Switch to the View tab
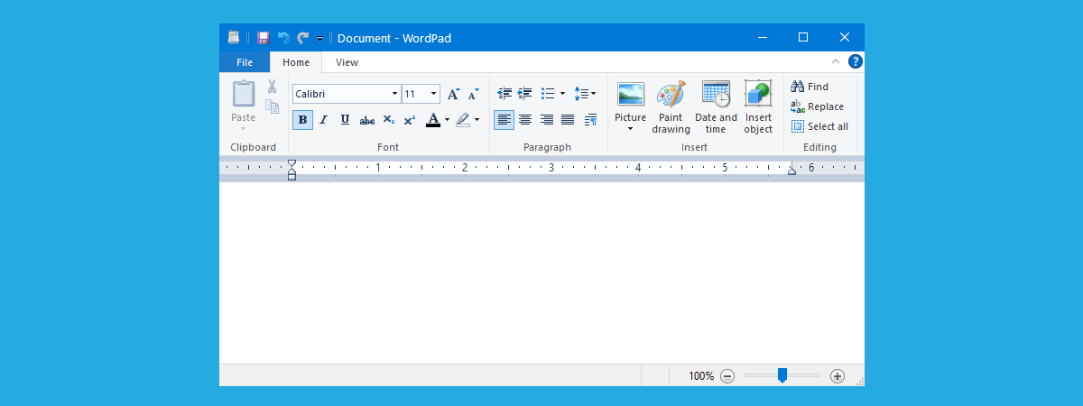 click(x=347, y=62)
